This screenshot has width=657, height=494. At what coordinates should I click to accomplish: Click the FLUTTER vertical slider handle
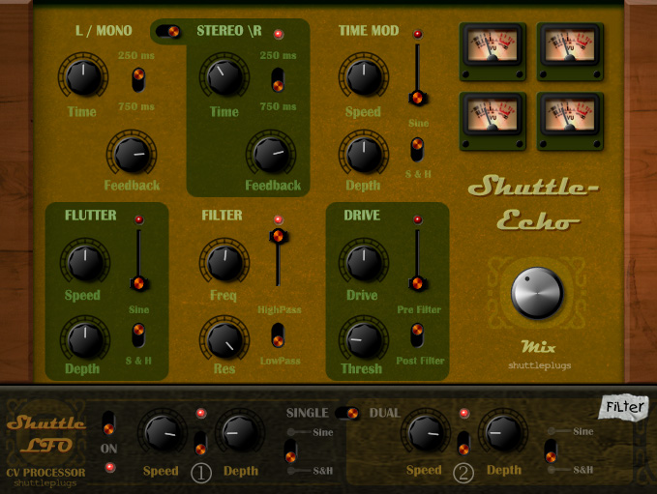138,283
